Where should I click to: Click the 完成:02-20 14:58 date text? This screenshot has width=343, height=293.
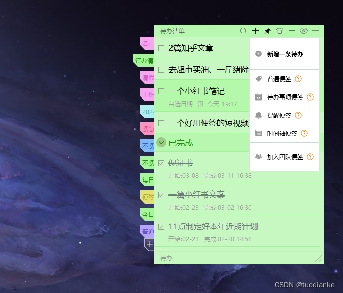tap(228, 239)
